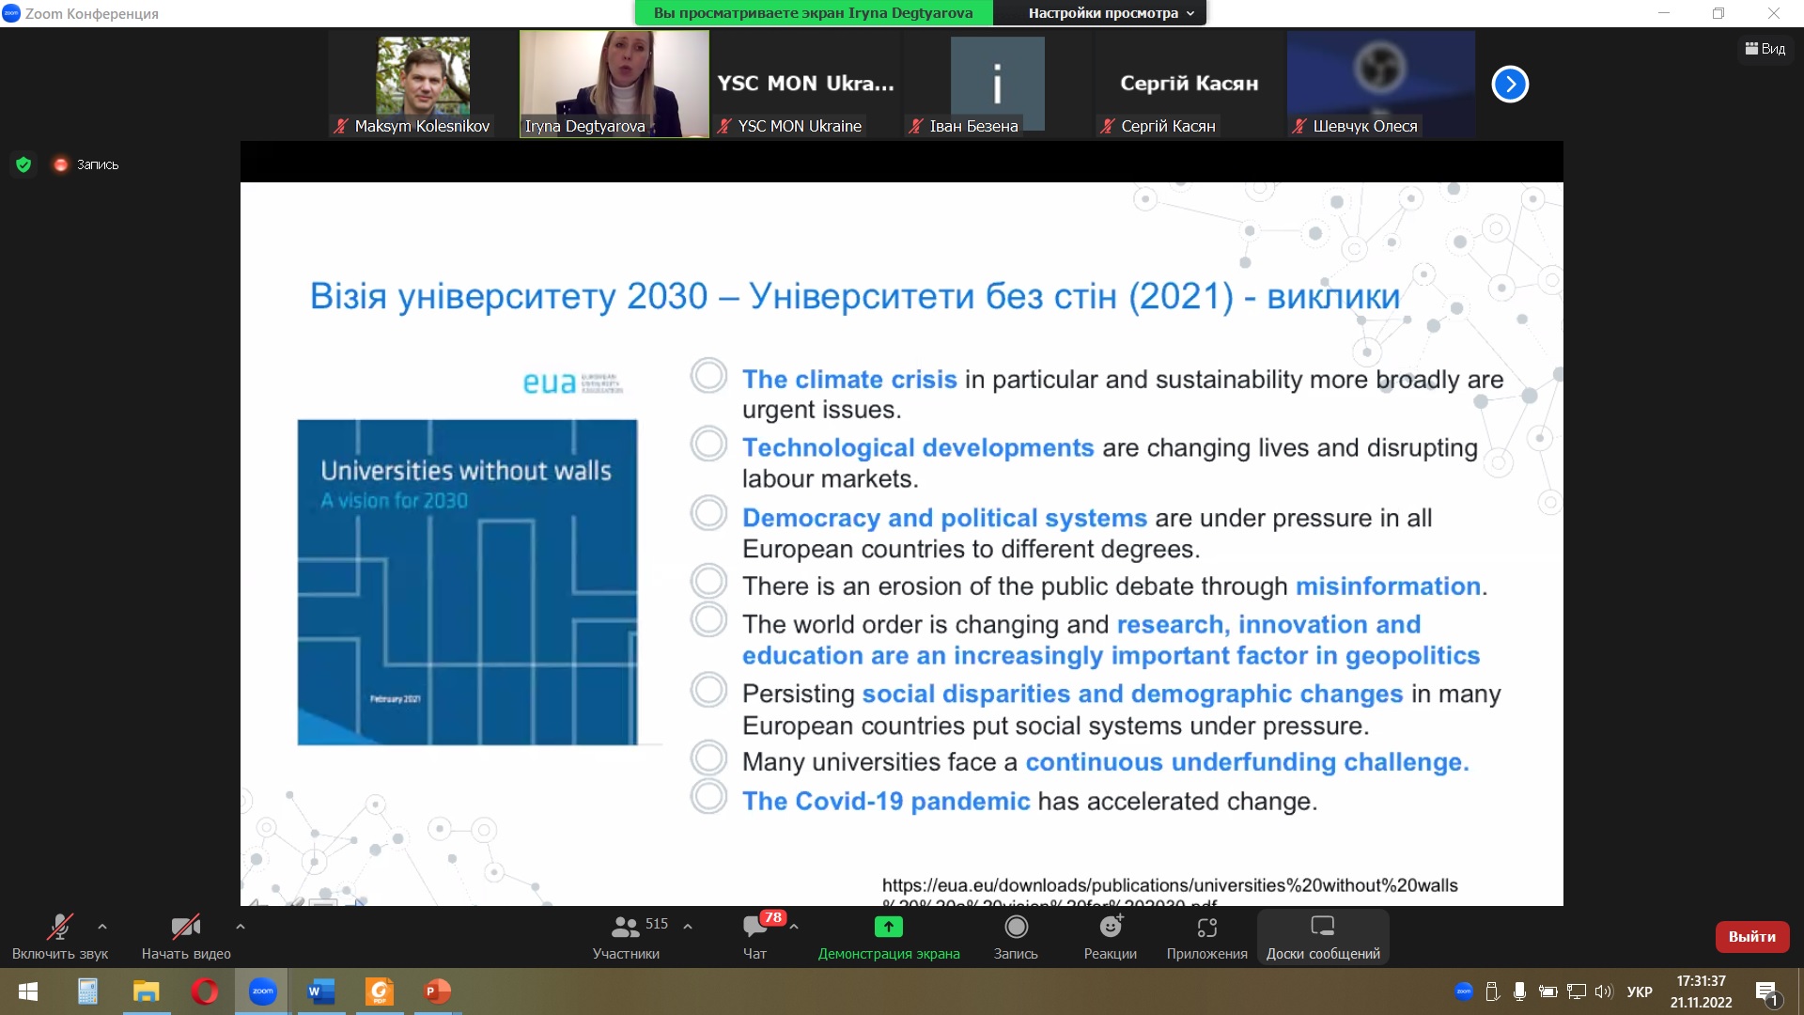The height and width of the screenshot is (1015, 1804).
Task: Click the red Выйти leave button
Action: click(x=1751, y=937)
